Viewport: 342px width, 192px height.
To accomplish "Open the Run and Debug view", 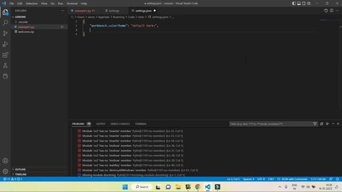I will (5, 44).
